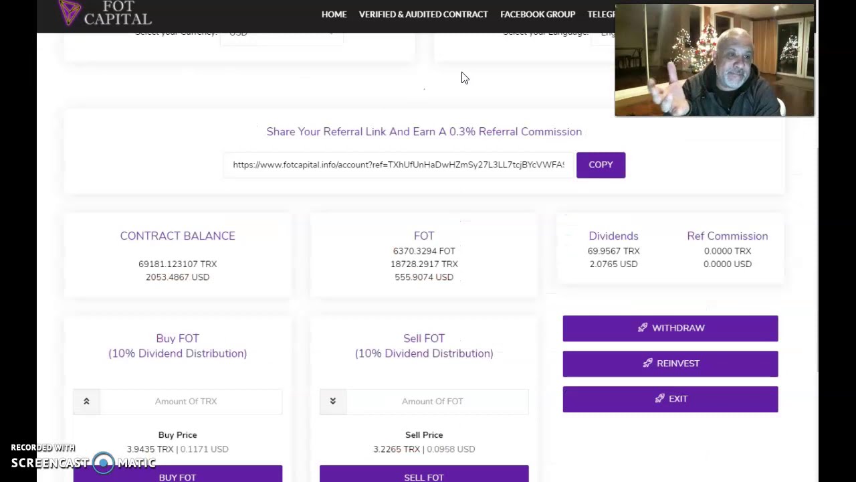Select the 18728.2917 TRX FOT value
This screenshot has height=482, width=856.
(424, 264)
